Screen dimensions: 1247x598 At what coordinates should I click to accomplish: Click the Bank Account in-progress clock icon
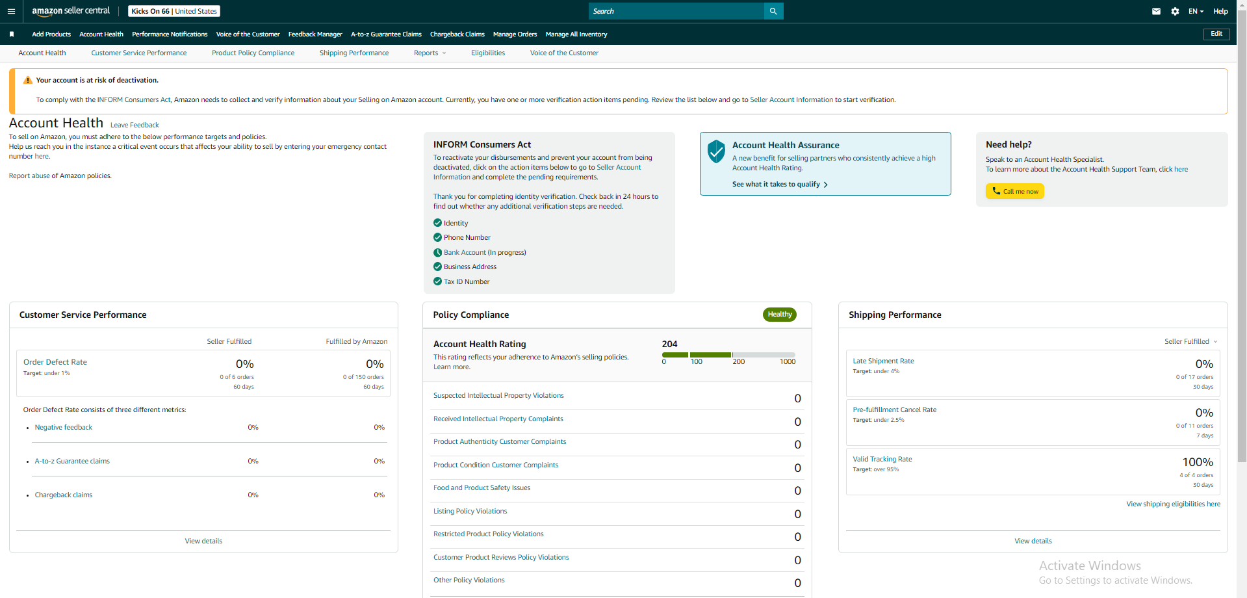[x=437, y=252]
